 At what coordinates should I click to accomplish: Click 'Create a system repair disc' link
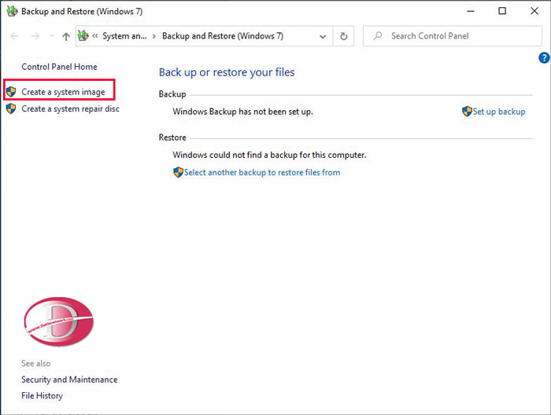(70, 108)
